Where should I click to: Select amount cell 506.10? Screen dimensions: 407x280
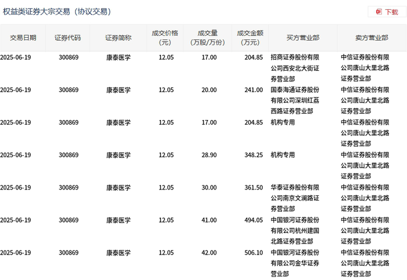[x=254, y=253]
